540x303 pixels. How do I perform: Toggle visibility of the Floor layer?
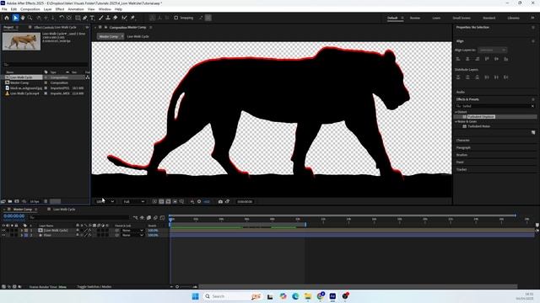click(x=3, y=236)
